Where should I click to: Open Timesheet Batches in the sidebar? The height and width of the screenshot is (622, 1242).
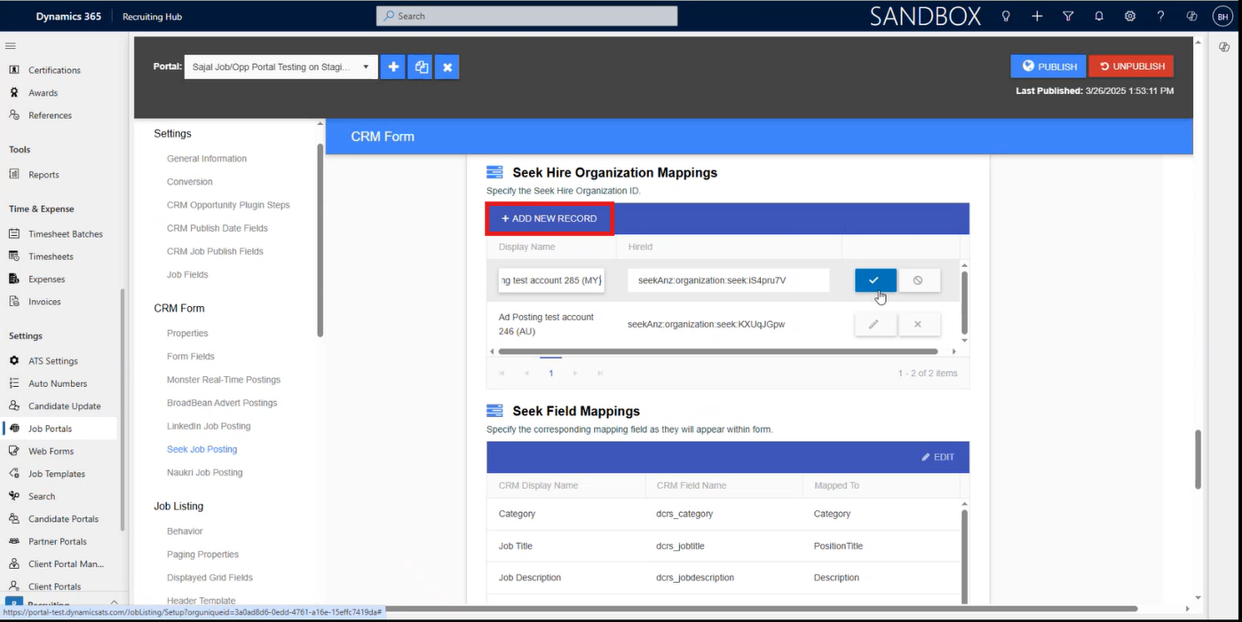coord(65,234)
